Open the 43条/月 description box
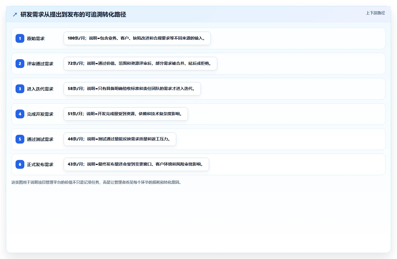The image size is (397, 259). point(136,164)
